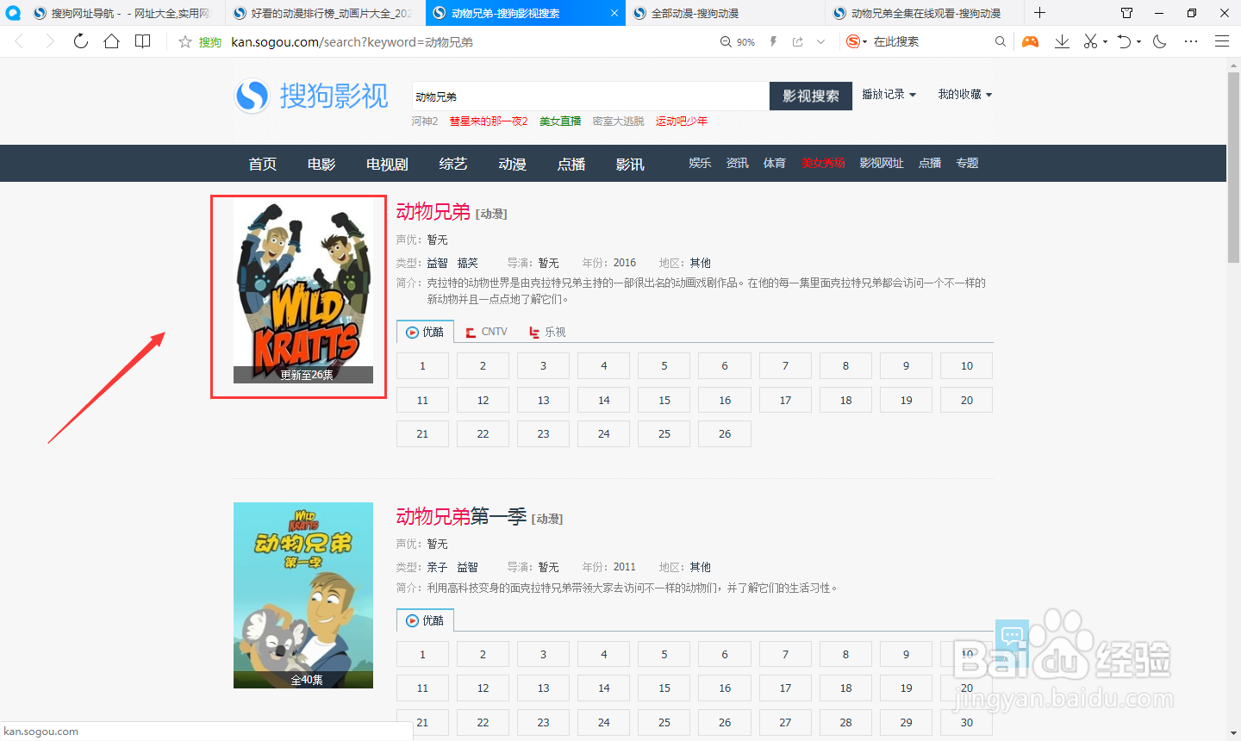Screen dimensions: 1241x741
Task: Click the lightning speed-mode icon
Action: pos(773,41)
